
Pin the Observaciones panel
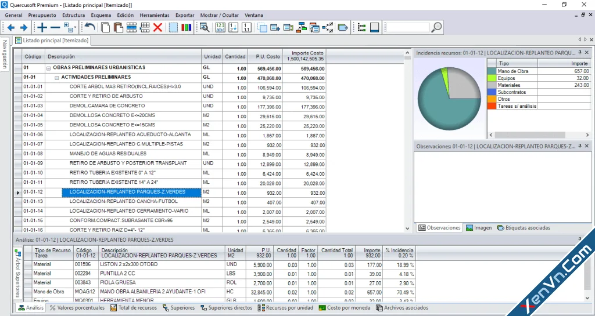[580, 146]
